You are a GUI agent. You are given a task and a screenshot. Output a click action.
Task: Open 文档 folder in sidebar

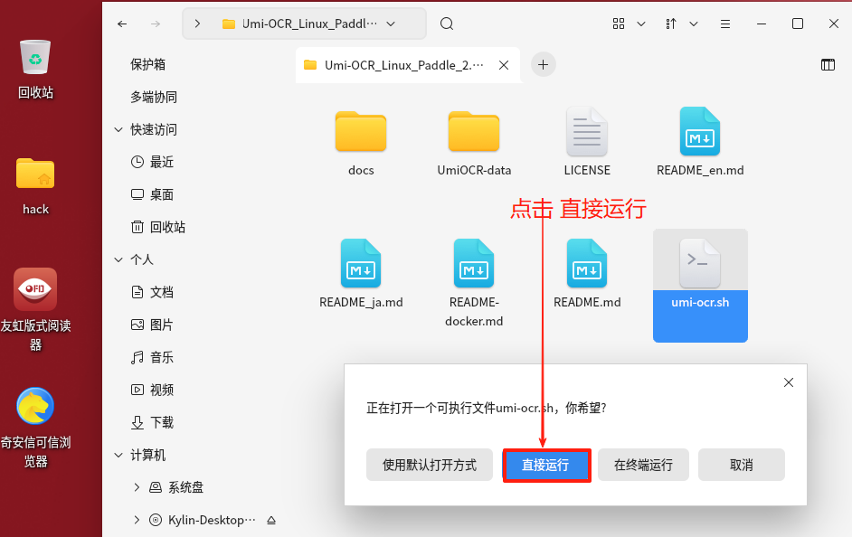pyautogui.click(x=153, y=292)
